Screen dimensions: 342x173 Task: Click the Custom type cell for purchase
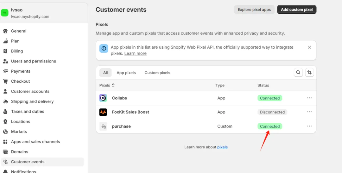tap(225, 126)
